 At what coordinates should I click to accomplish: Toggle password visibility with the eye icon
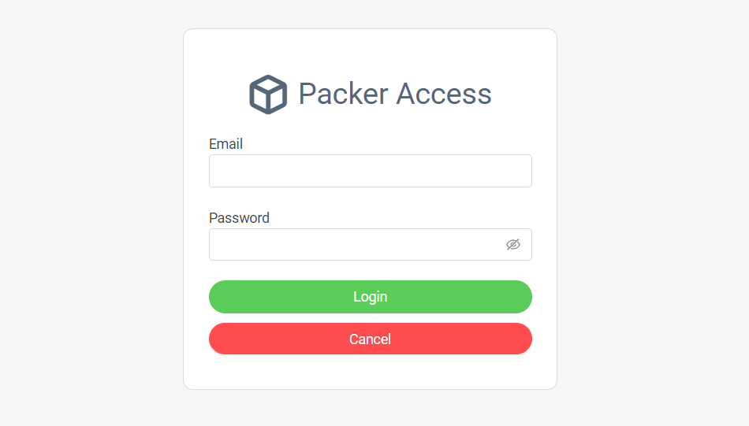coord(513,245)
